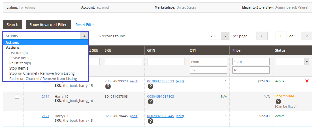Click the SKU filter input field

tap(123, 62)
